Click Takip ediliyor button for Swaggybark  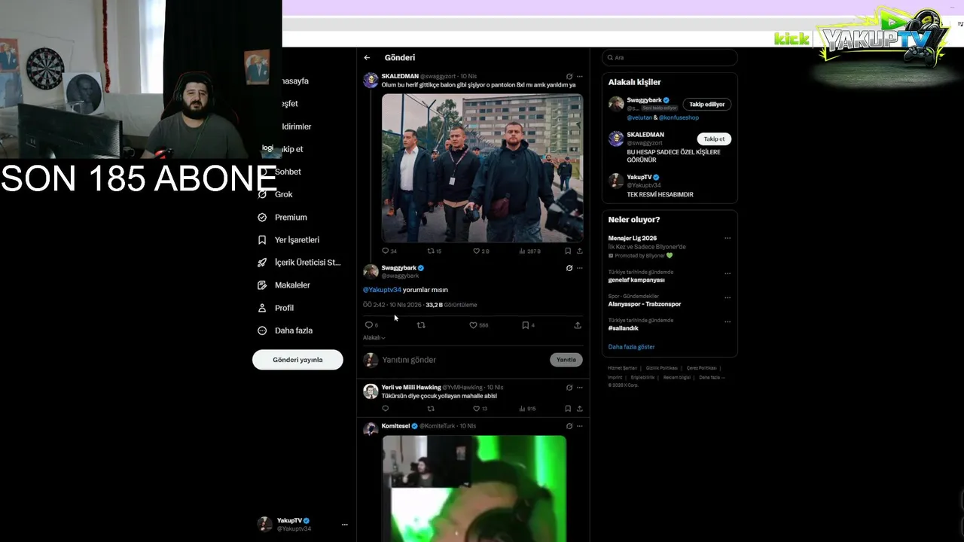pos(707,105)
